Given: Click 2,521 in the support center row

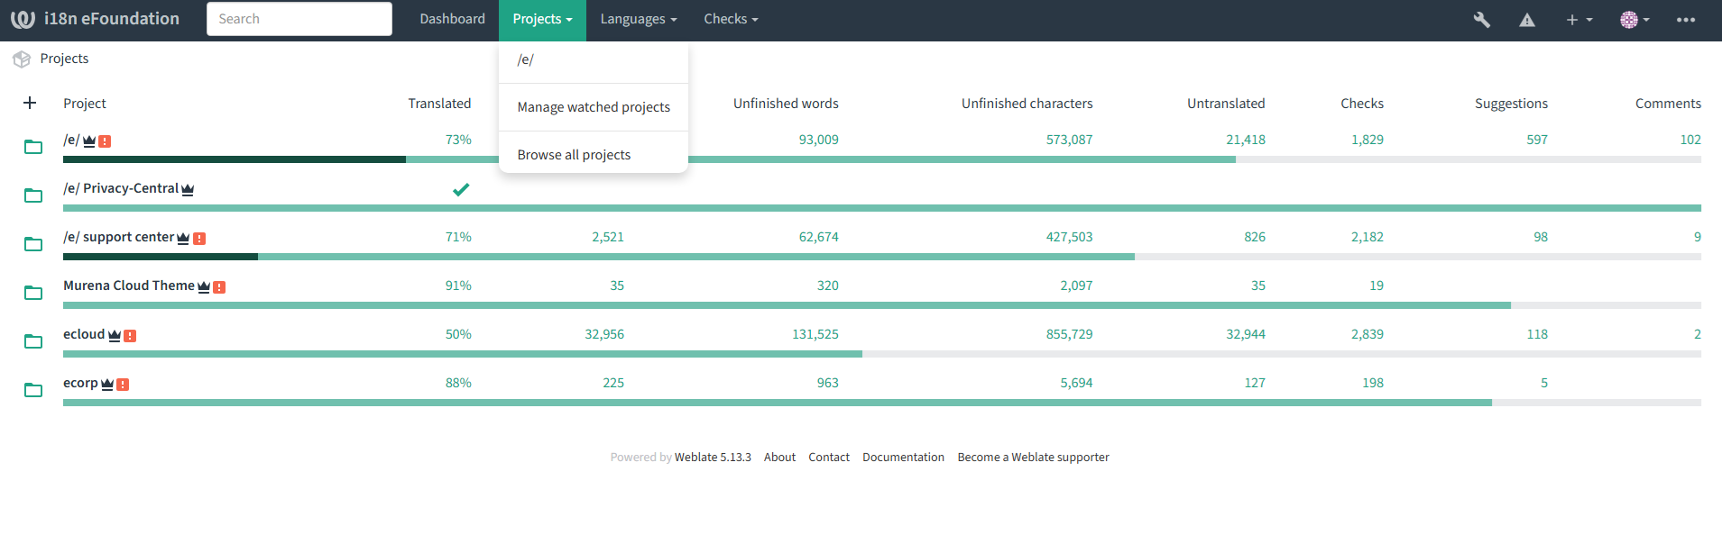Looking at the screenshot, I should [x=608, y=237].
